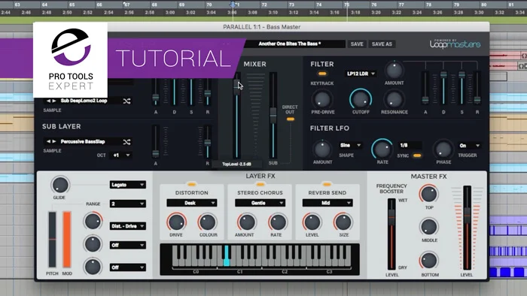Open the LP12 LDR filter type dropdown

point(361,74)
